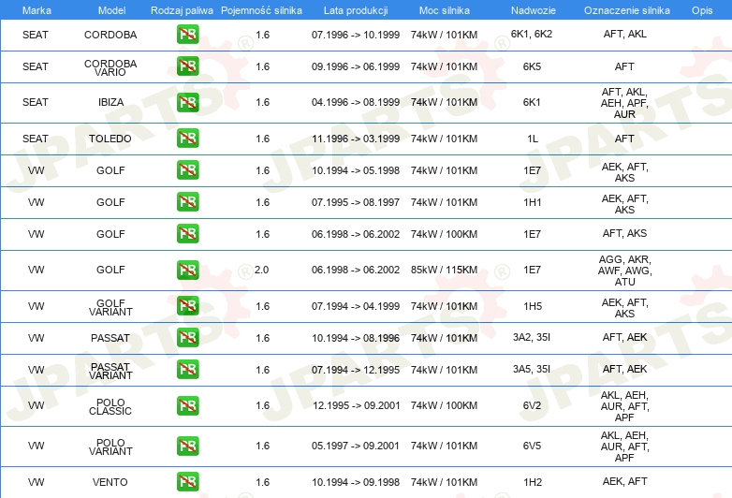Click body code 6V2
The image size is (732, 498).
533,405
